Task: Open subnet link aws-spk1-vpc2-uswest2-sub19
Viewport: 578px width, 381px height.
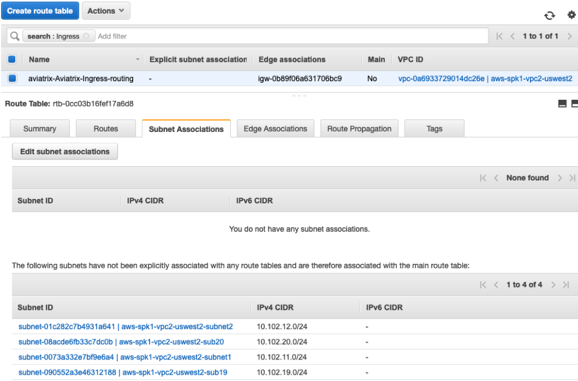Action: click(122, 372)
